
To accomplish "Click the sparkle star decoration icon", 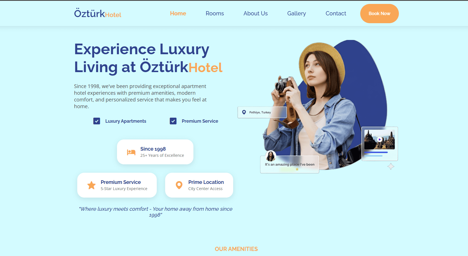I will point(391,167).
